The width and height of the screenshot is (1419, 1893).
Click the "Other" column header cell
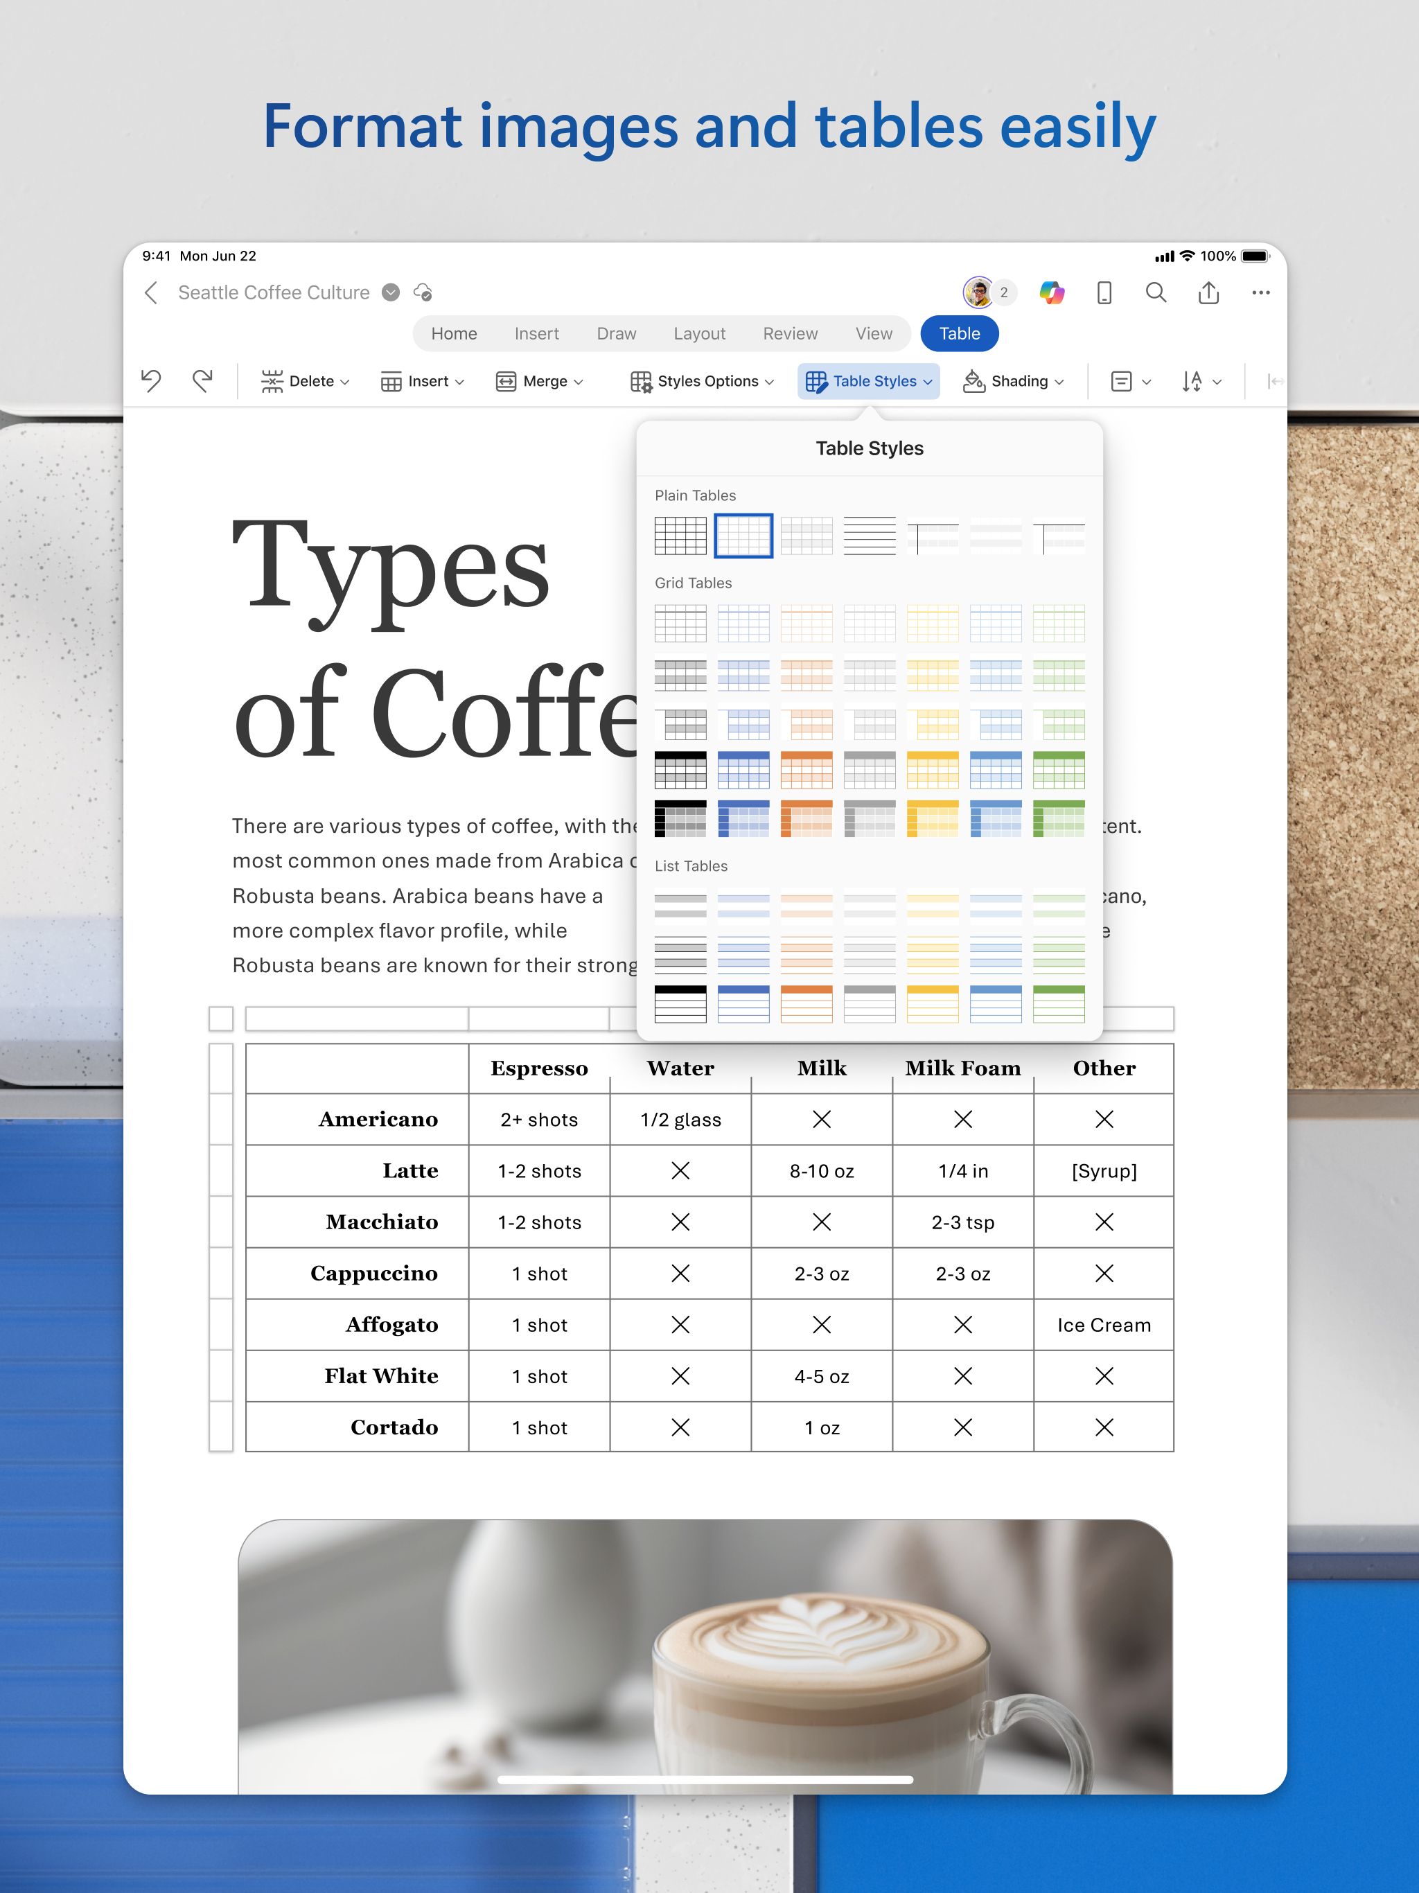click(x=1104, y=1068)
